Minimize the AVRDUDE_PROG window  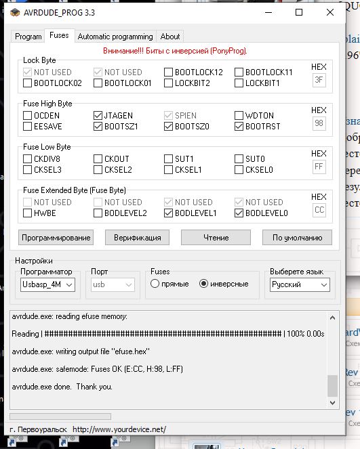[268, 12]
